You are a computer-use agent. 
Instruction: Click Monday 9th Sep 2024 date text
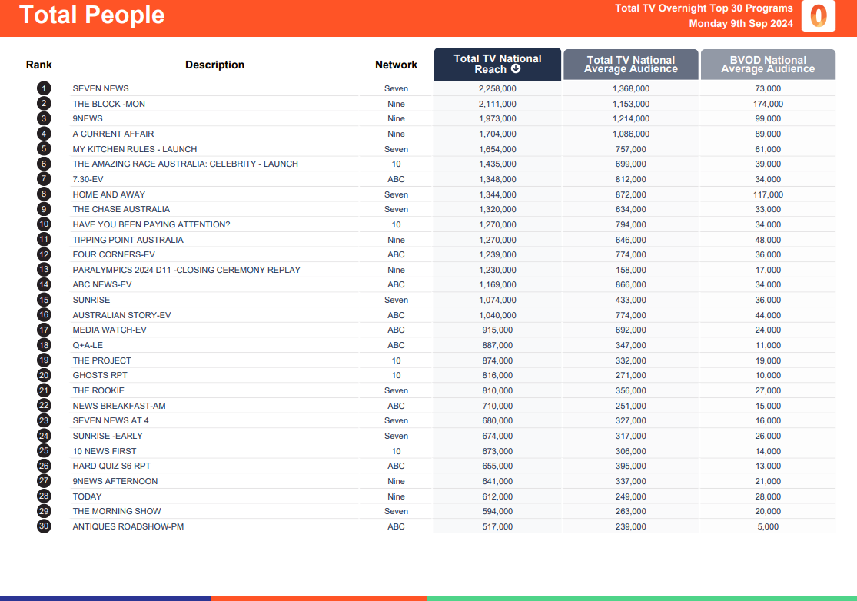tap(741, 24)
